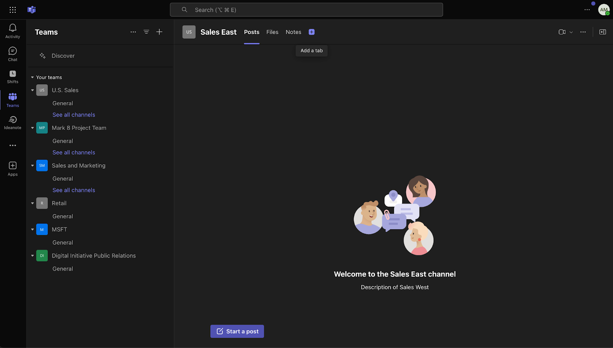The image size is (613, 348).
Task: Open General channel under Mark 8 Project Team
Action: pos(63,141)
